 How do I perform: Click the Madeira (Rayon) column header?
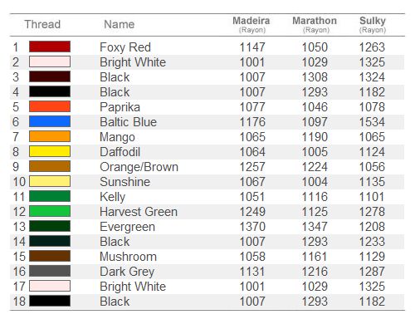251,24
